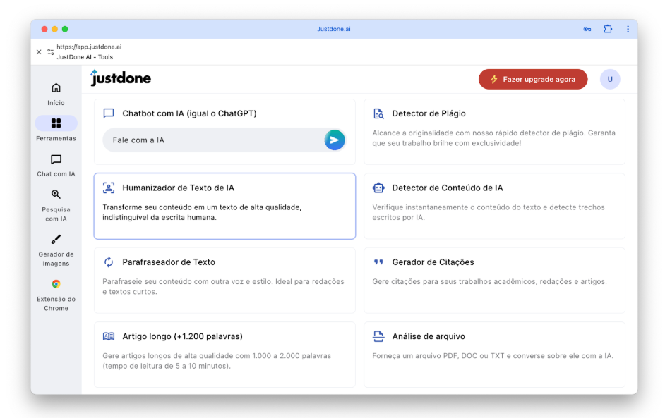The image size is (665, 418).
Task: Open the three-dot browser menu
Action: (628, 29)
